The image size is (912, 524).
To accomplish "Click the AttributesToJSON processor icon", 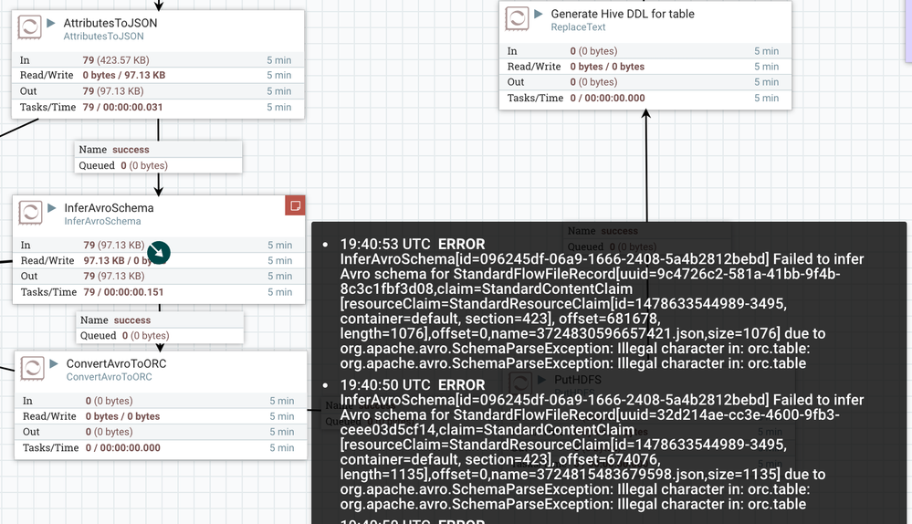I will pyautogui.click(x=29, y=26).
